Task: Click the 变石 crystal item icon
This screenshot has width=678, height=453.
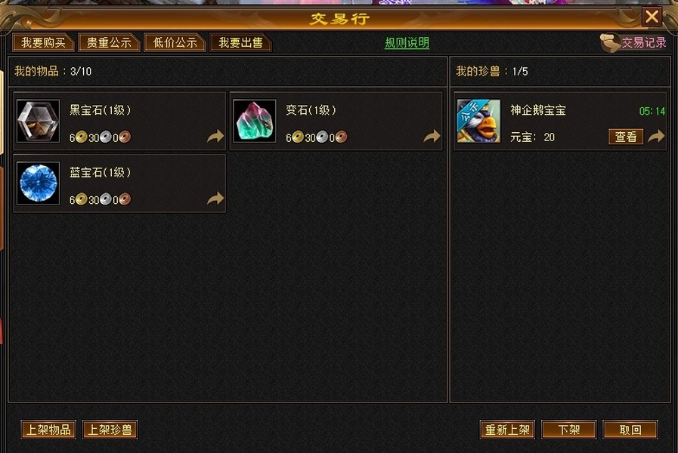Action: click(254, 122)
